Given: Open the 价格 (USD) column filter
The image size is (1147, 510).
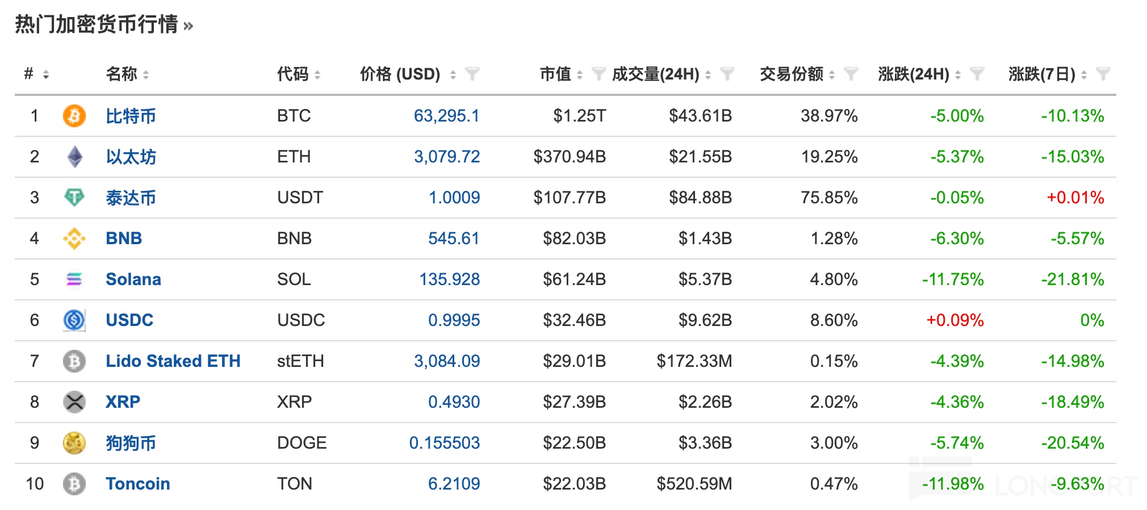Looking at the screenshot, I should (472, 74).
